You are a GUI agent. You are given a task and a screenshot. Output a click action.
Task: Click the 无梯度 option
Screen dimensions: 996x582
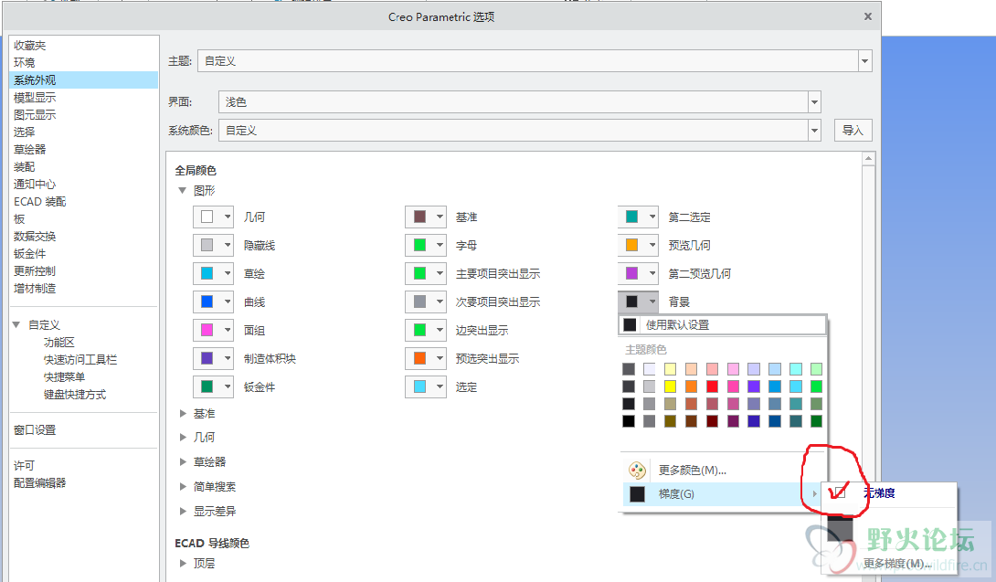(x=879, y=492)
